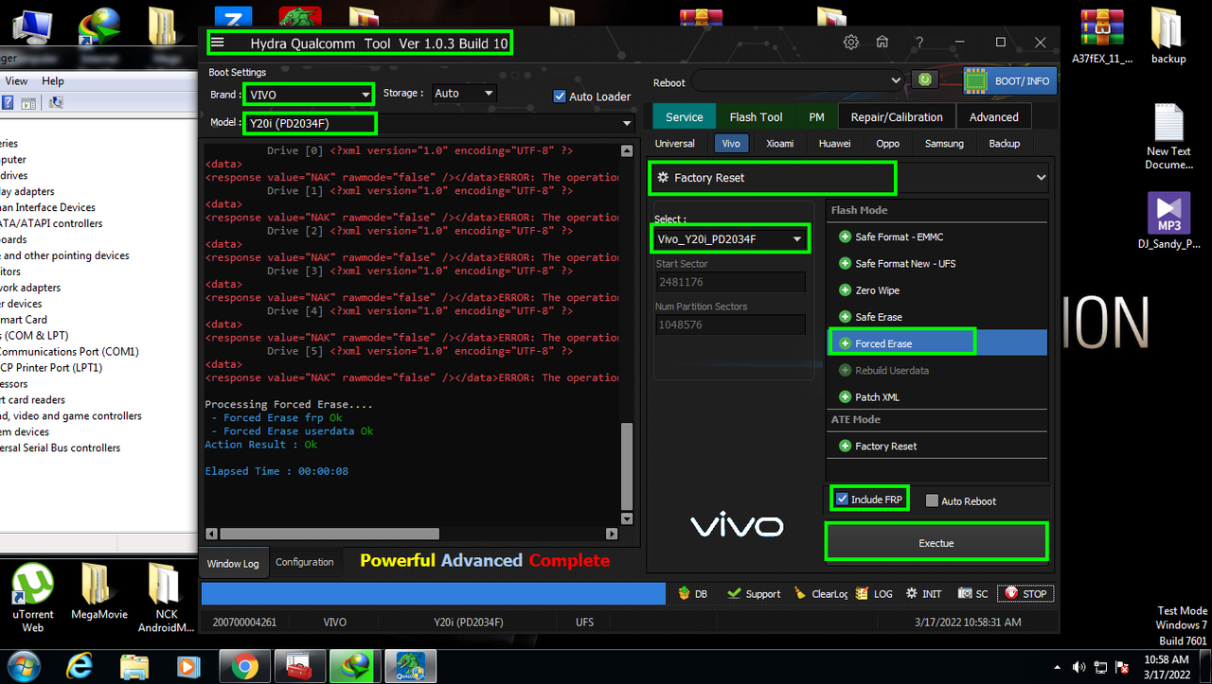Select Safe Format New - UFS option

tap(937, 263)
